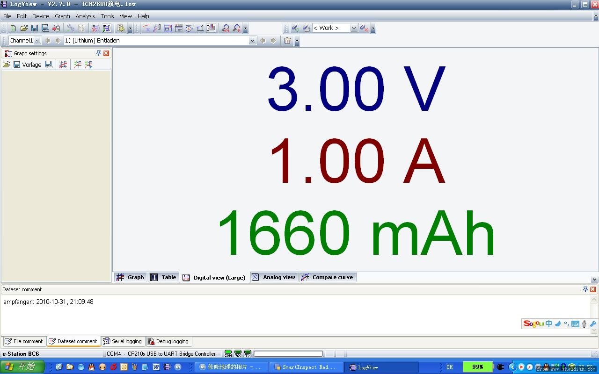Switch to the SmartInspect Red taskbar window
The image size is (599, 374).
tap(307, 367)
